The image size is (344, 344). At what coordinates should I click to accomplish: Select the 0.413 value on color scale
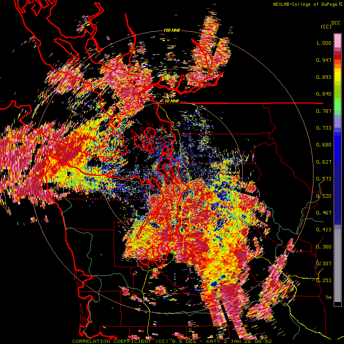pyautogui.click(x=324, y=230)
